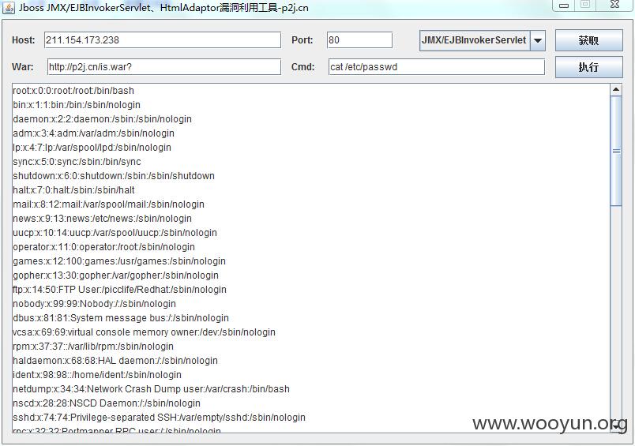Click the 获取 button

click(x=589, y=40)
